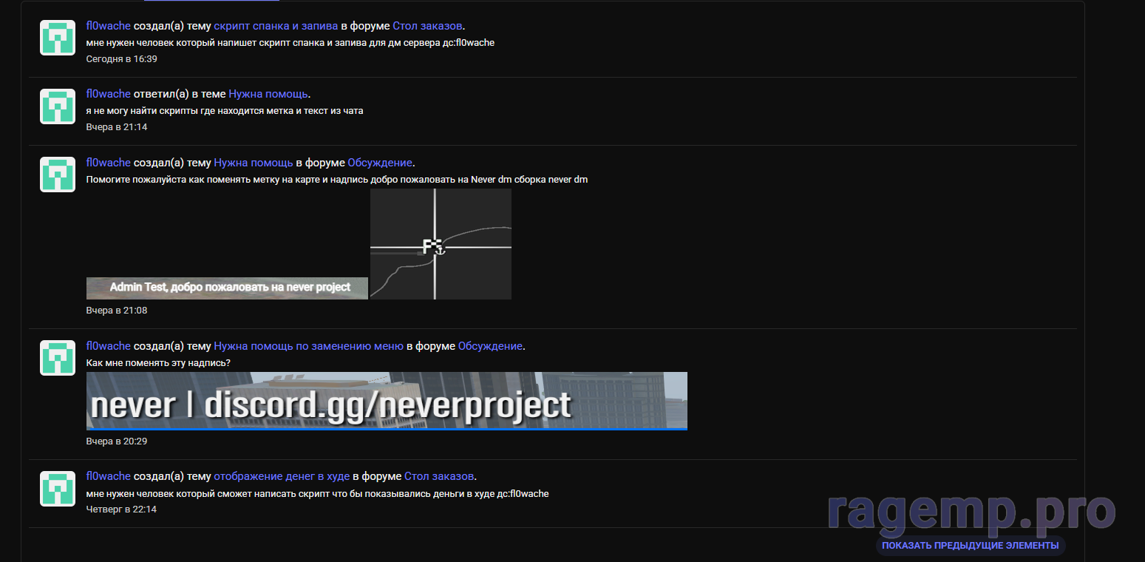The height and width of the screenshot is (562, 1145).
Task: Open 'Обсуждение' forum link in the menu-help entry
Action: coord(490,346)
